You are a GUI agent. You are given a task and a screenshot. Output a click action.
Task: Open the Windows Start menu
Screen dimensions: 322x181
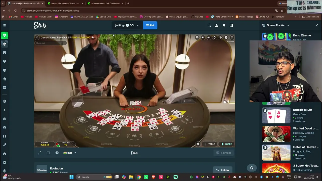click(71, 177)
